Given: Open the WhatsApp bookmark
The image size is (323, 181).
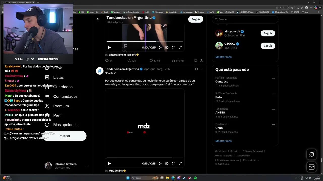Looking at the screenshot, I should 116,12.
